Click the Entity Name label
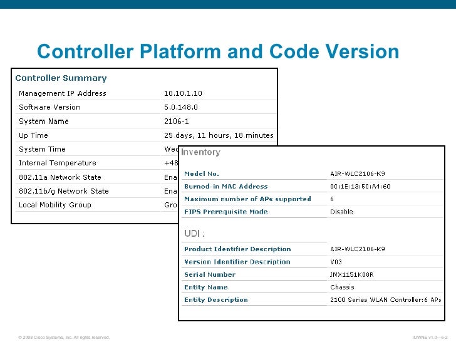The width and height of the screenshot is (456, 342). point(206,288)
